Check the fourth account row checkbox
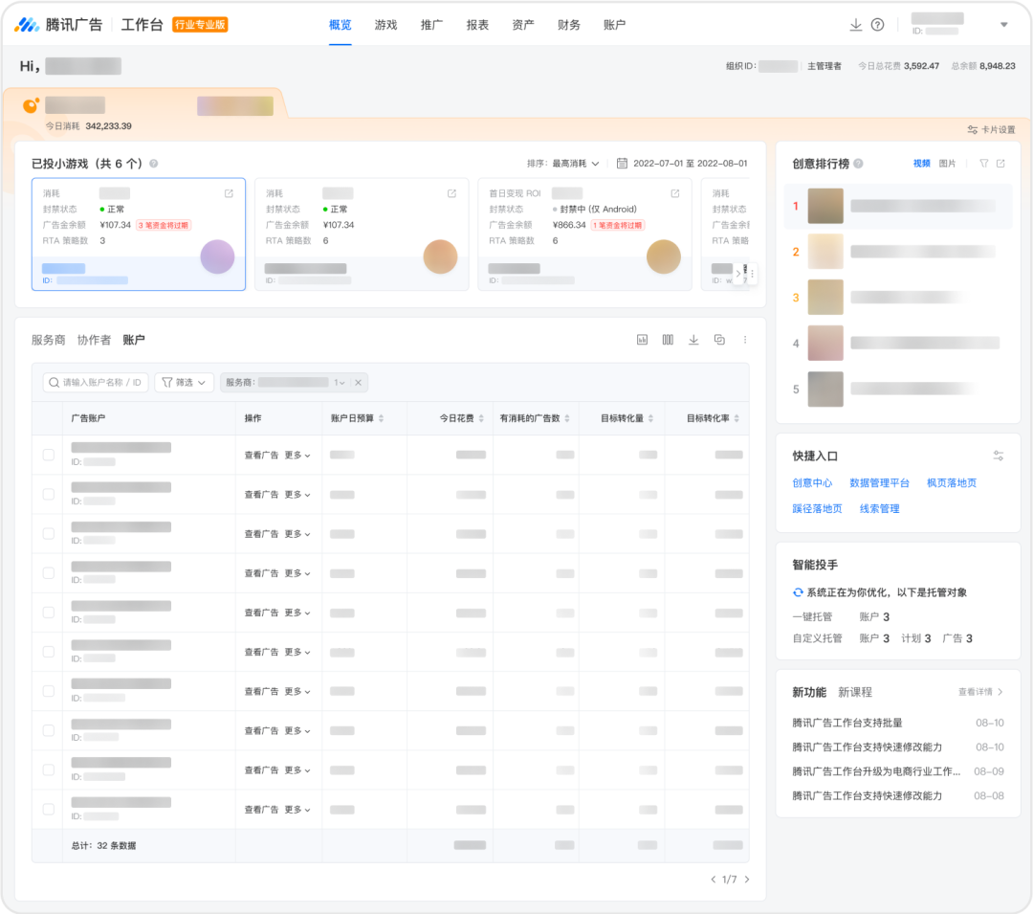Screen dimensions: 1033x914 point(49,573)
